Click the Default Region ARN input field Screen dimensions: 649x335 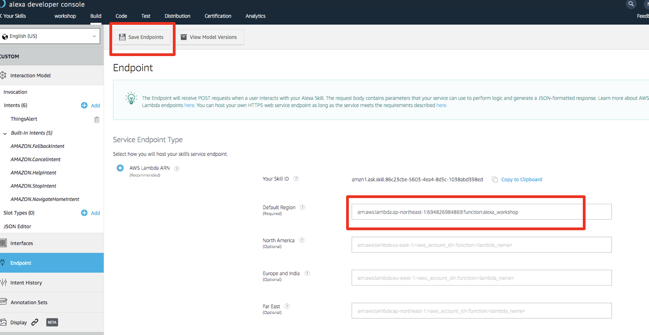(x=482, y=212)
